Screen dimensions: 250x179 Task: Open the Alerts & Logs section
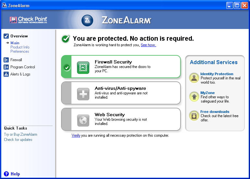pos(20,74)
